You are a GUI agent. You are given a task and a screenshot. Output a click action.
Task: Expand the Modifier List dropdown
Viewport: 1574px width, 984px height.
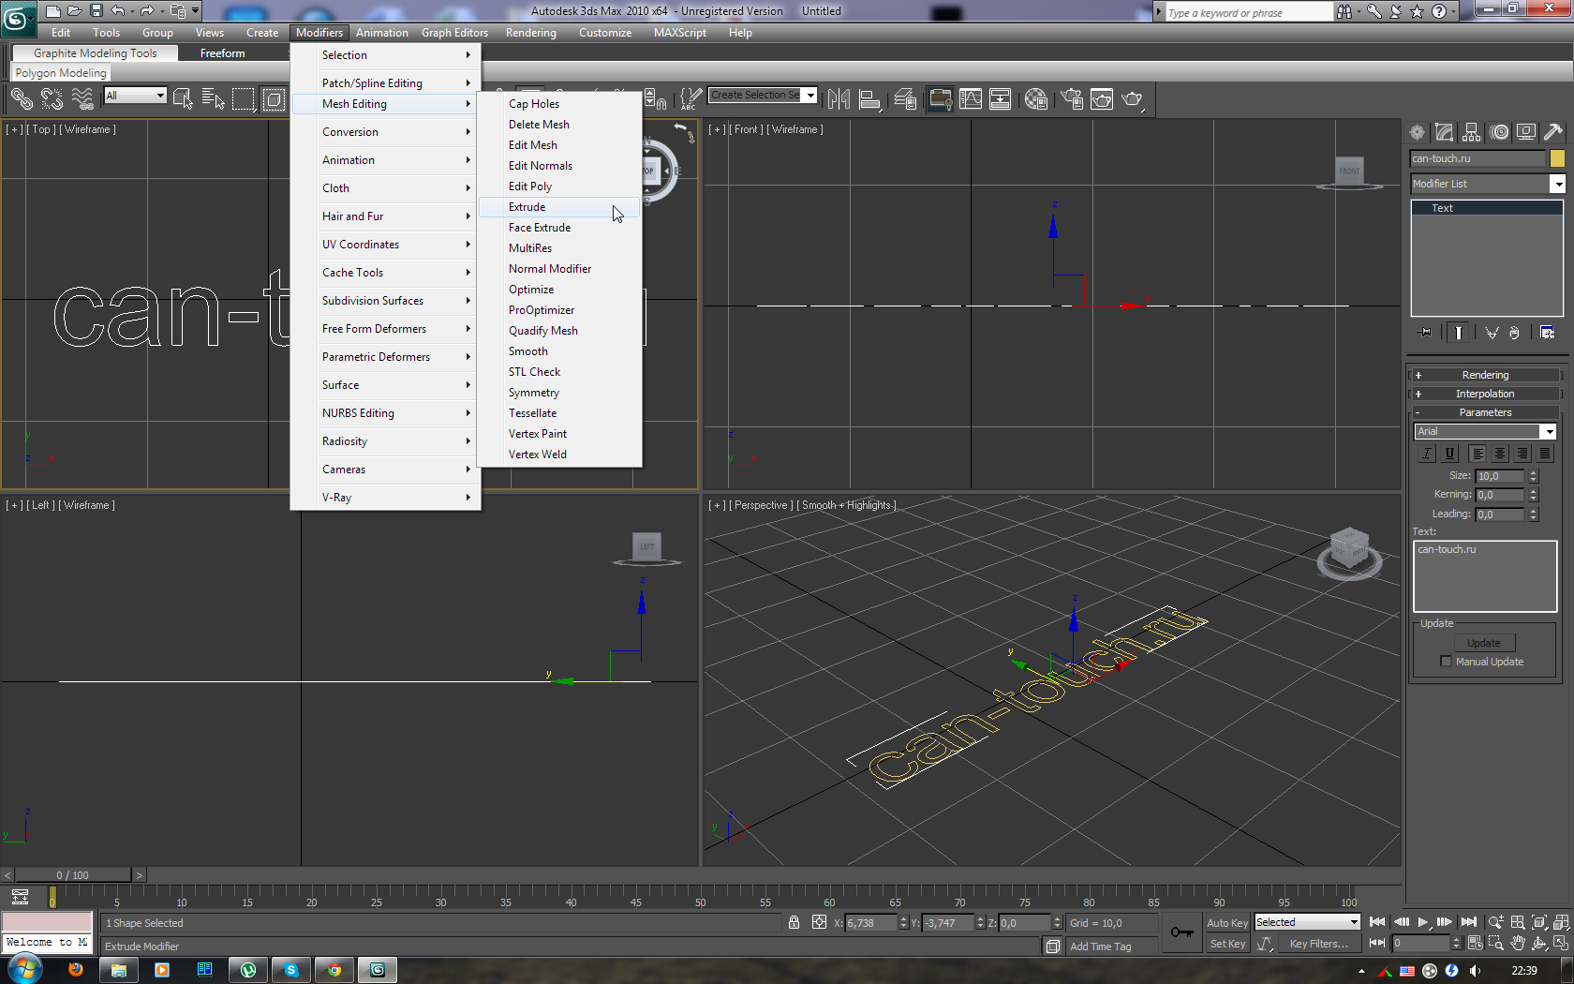pos(1558,184)
